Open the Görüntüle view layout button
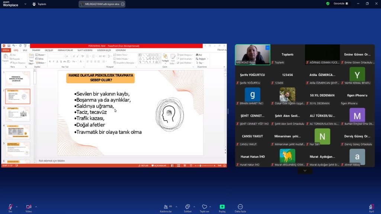Viewport: 381px width, 214px height. 341,4
